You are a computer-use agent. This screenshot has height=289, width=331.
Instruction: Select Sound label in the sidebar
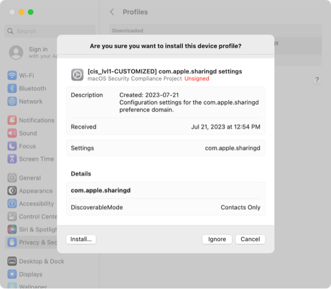click(x=28, y=133)
